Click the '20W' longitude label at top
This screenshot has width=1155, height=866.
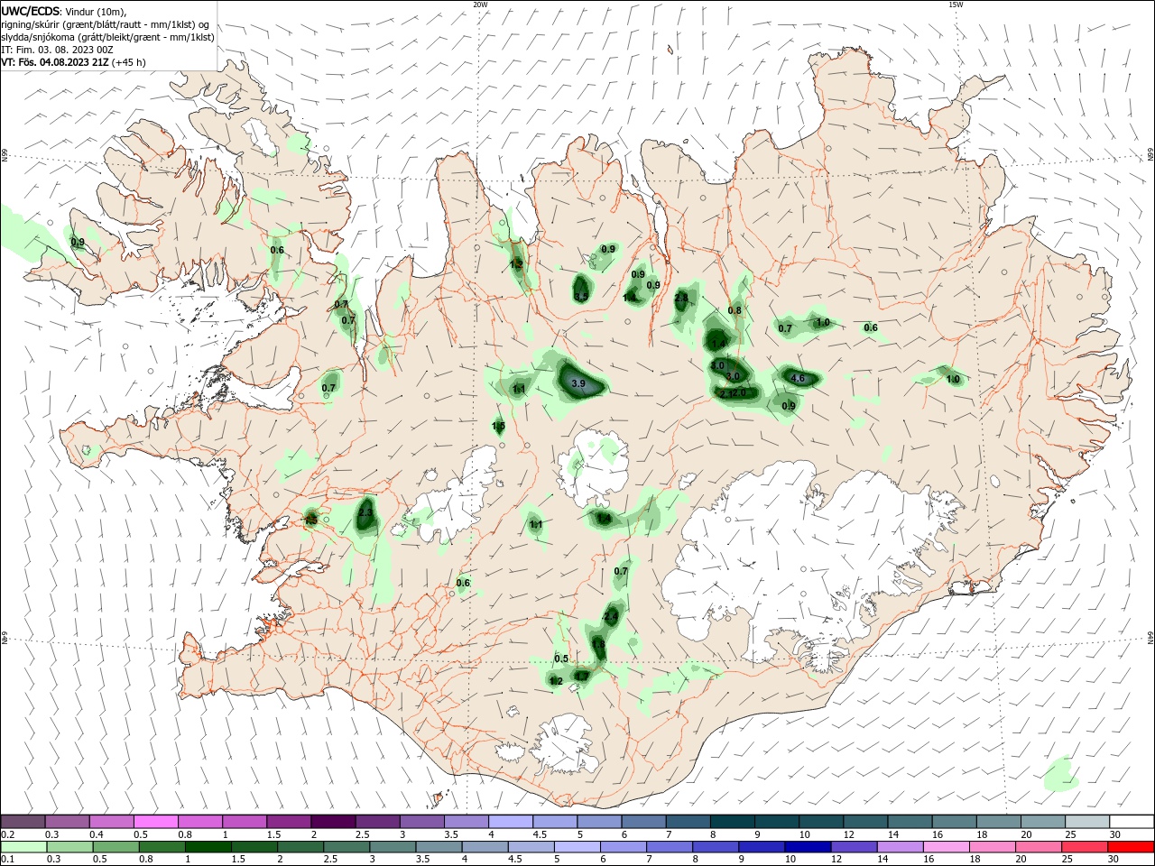pyautogui.click(x=480, y=5)
